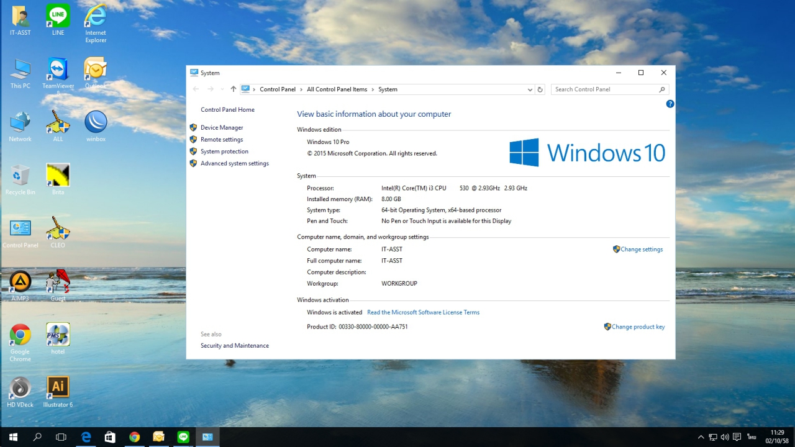795x447 pixels.
Task: Select the Guest desktop shortcut
Action: [58, 286]
